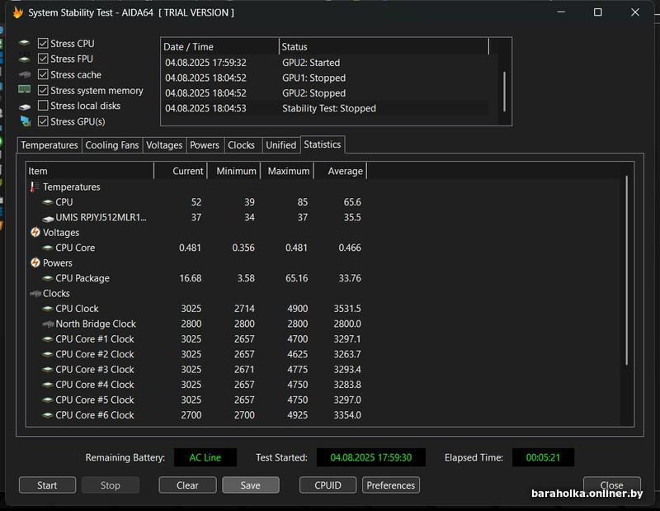Clear the test results with Clear button
The height and width of the screenshot is (511, 660).
point(187,485)
